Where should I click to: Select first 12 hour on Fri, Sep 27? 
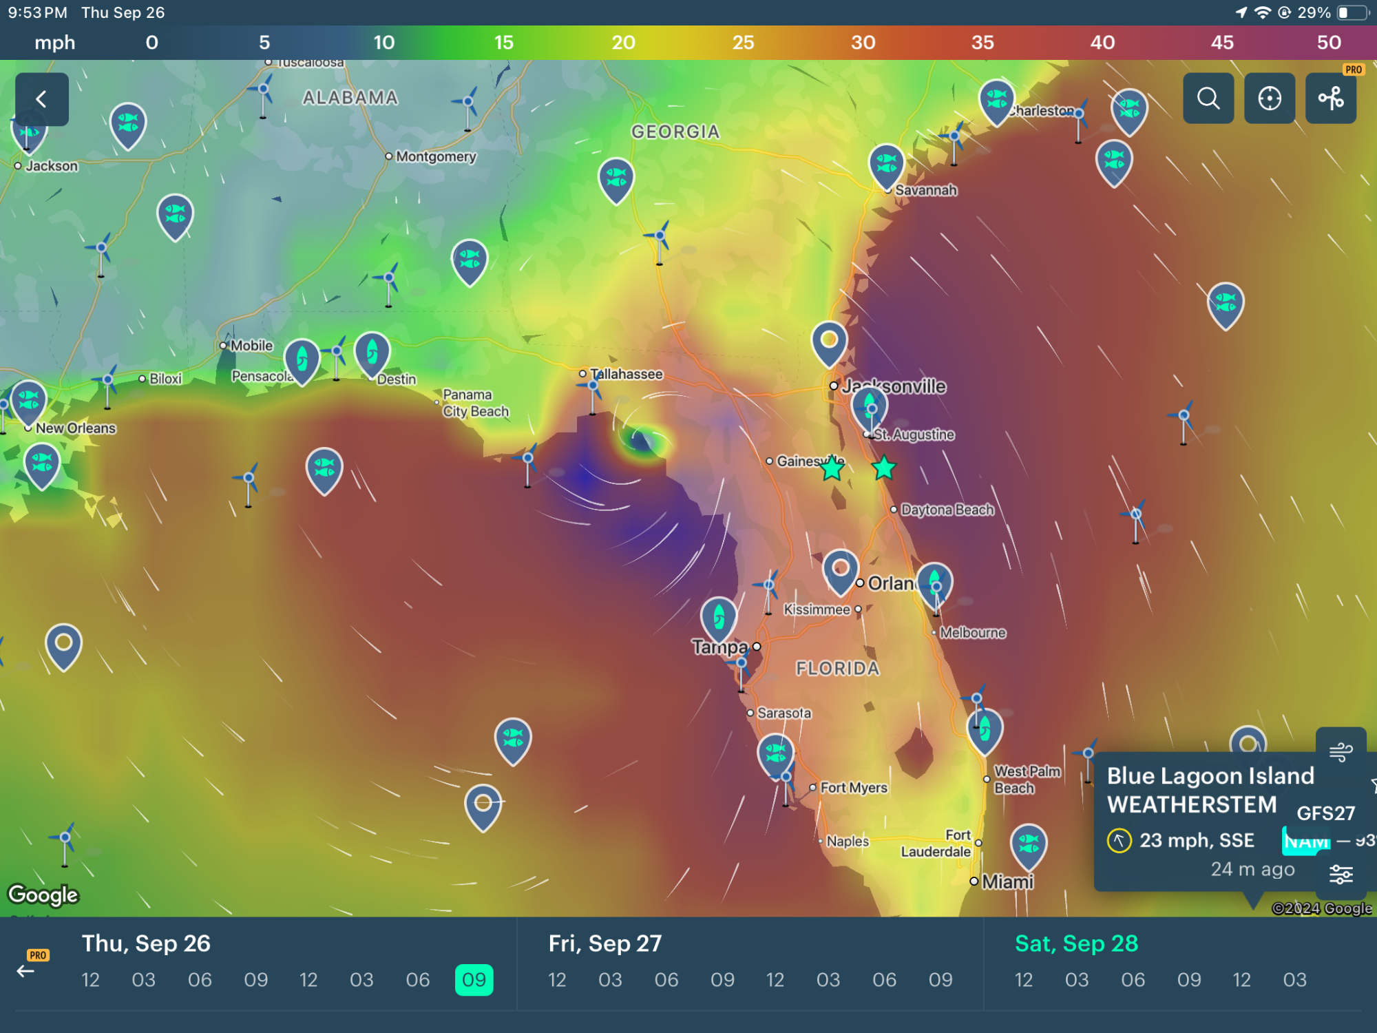coord(557,980)
